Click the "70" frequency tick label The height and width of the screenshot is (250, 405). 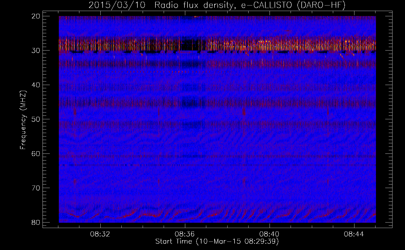coord(36,188)
